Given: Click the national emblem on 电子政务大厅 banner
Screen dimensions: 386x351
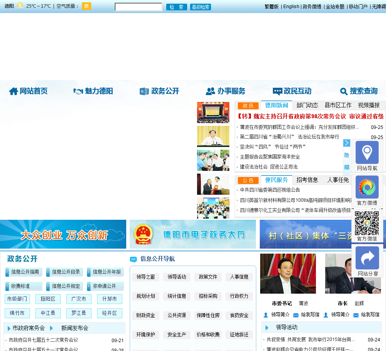Looking at the screenshot, I should point(143,234).
